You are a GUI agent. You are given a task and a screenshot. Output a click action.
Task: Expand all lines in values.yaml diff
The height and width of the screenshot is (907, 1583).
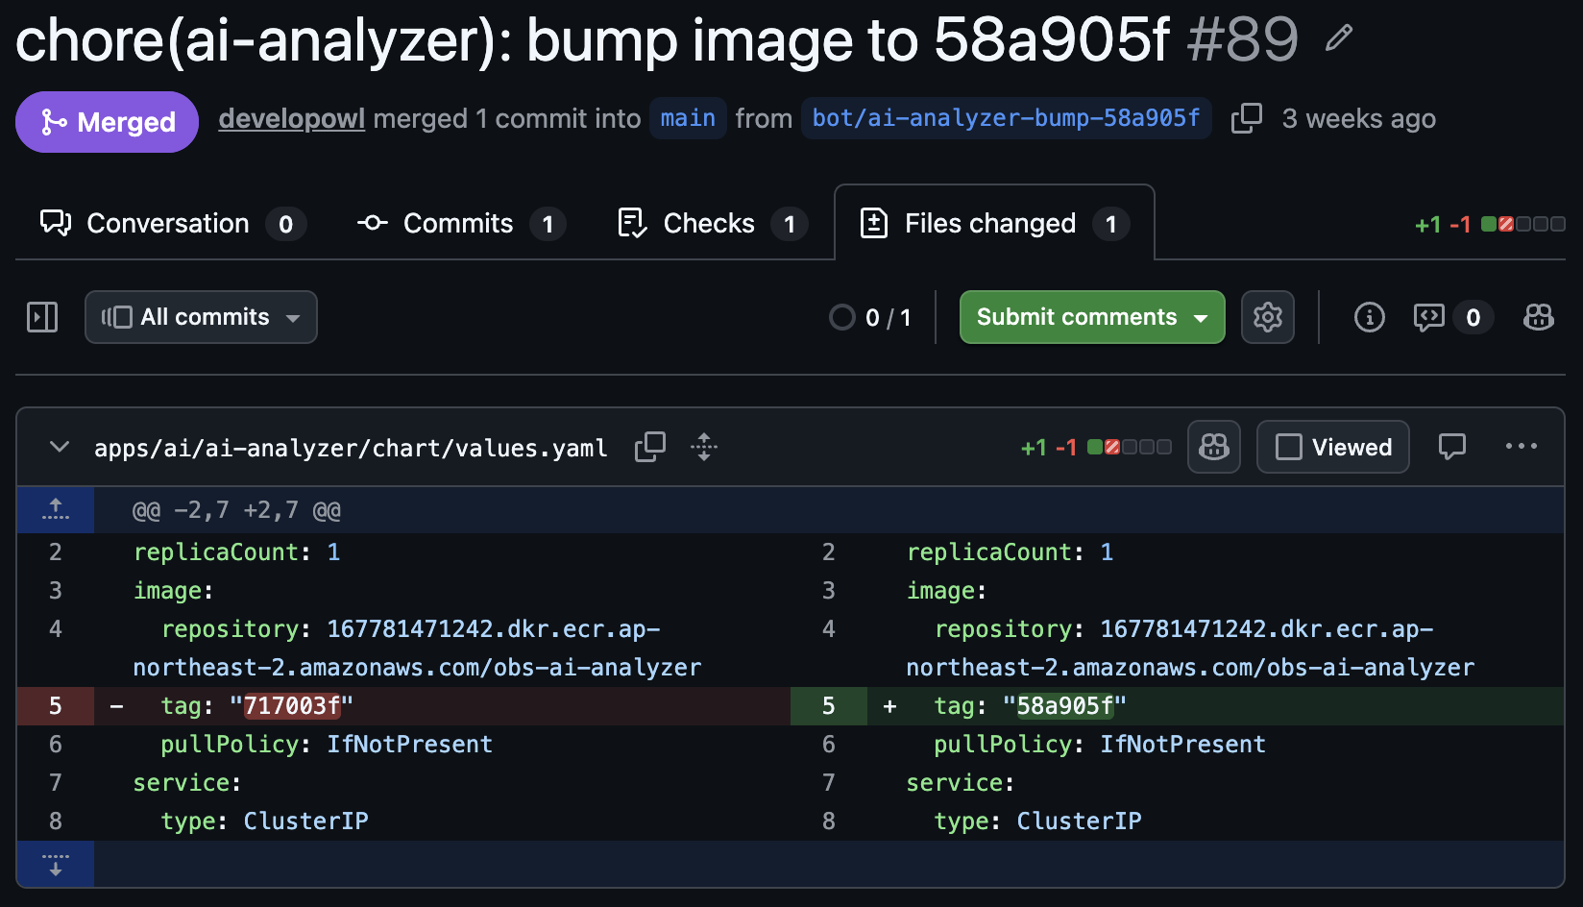click(x=704, y=447)
